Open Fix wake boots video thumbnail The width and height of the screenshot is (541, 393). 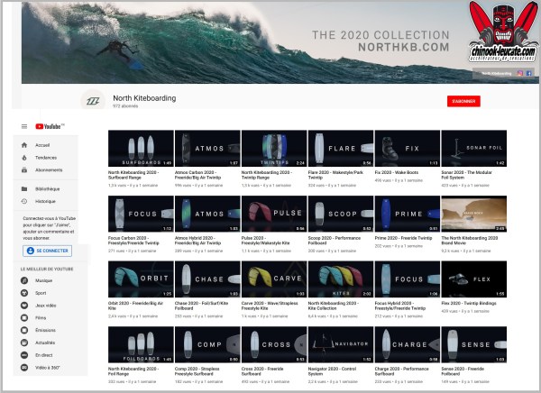[x=408, y=149]
